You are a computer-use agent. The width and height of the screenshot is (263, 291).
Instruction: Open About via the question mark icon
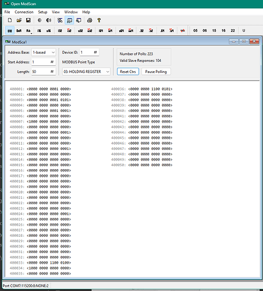[99, 20]
